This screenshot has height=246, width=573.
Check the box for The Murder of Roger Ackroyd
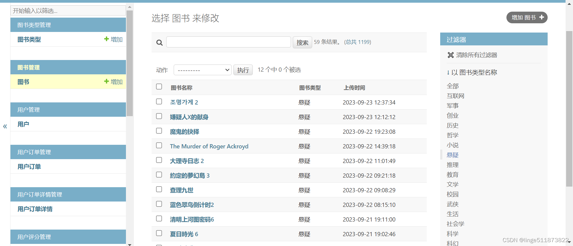tap(159, 145)
